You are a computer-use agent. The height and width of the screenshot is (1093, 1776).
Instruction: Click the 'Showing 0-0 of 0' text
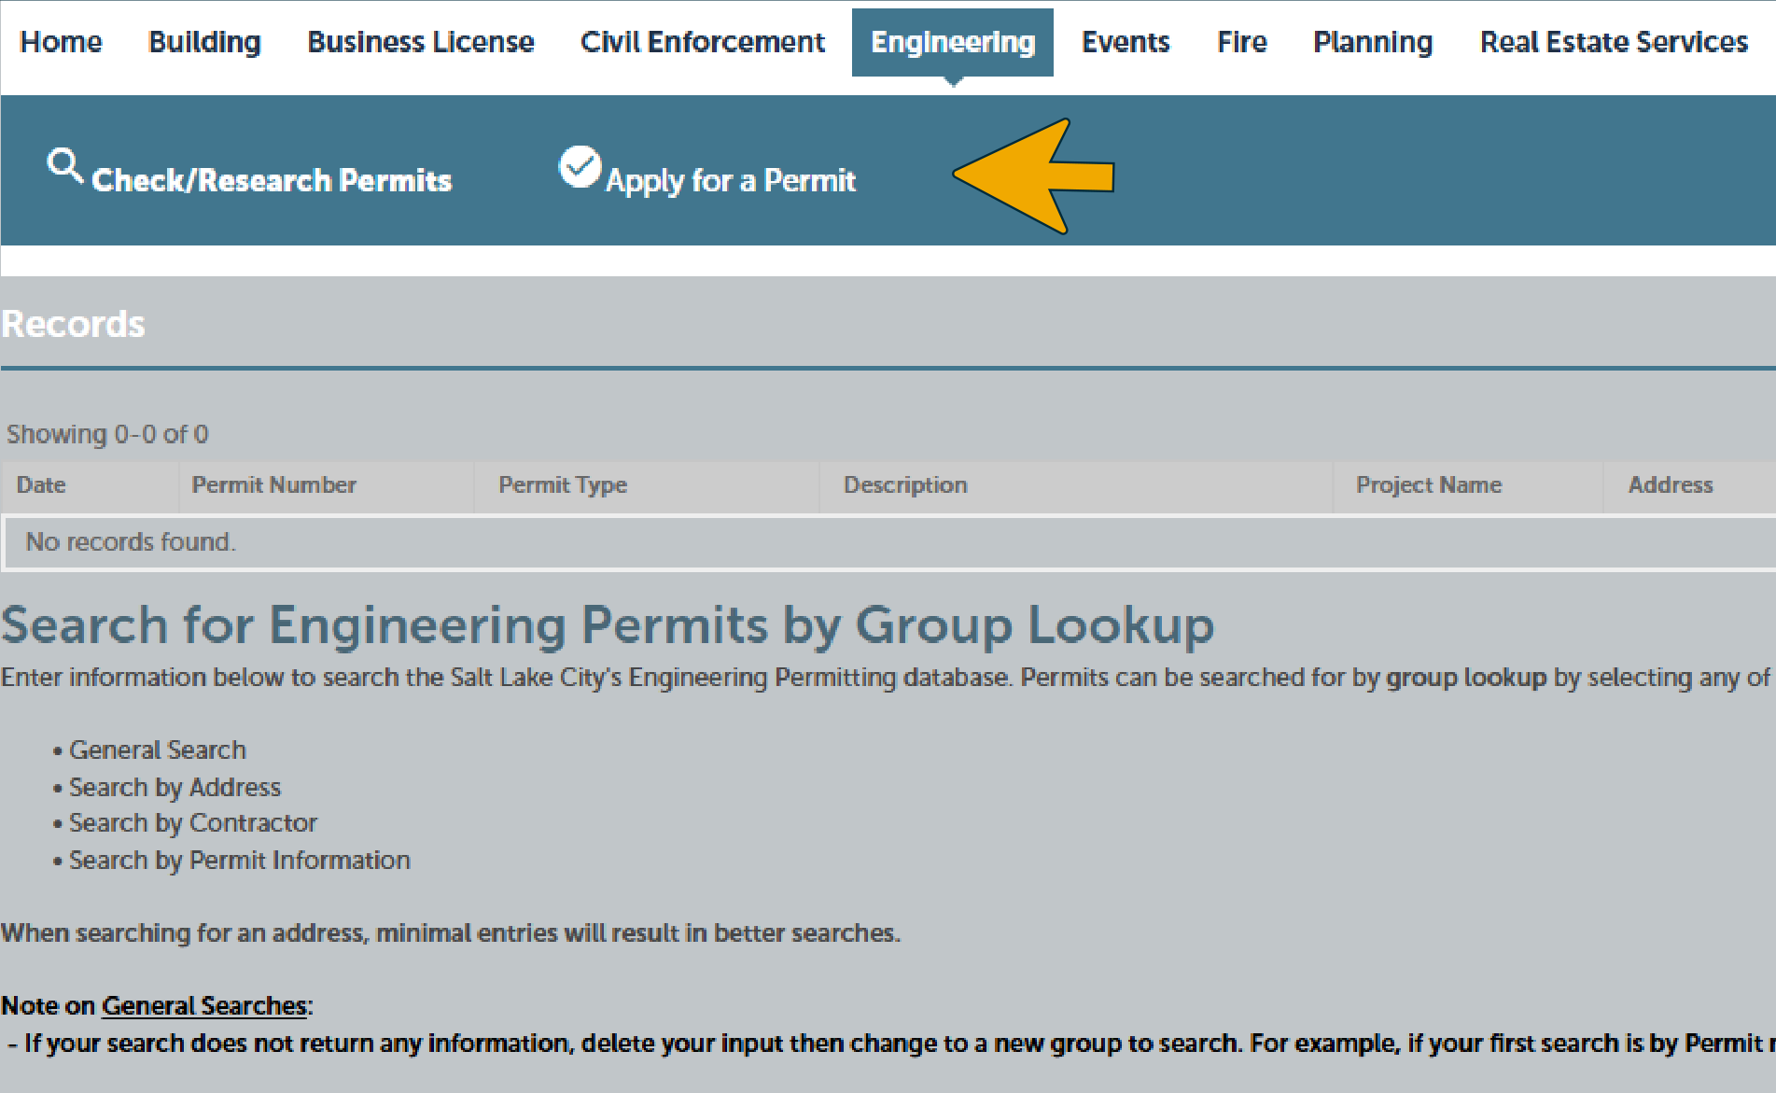point(107,435)
